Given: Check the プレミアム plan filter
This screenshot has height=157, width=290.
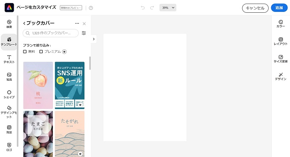Looking at the screenshot, I should click(x=41, y=51).
